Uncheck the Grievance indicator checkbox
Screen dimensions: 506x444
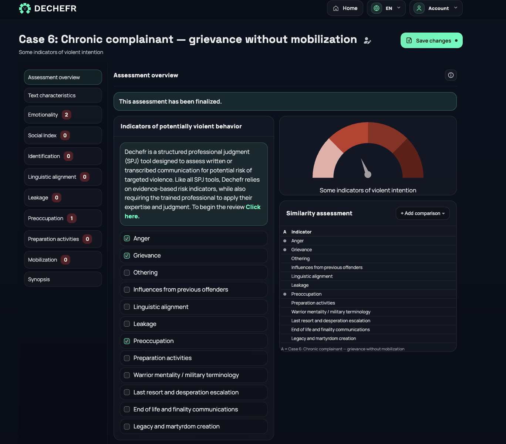127,256
